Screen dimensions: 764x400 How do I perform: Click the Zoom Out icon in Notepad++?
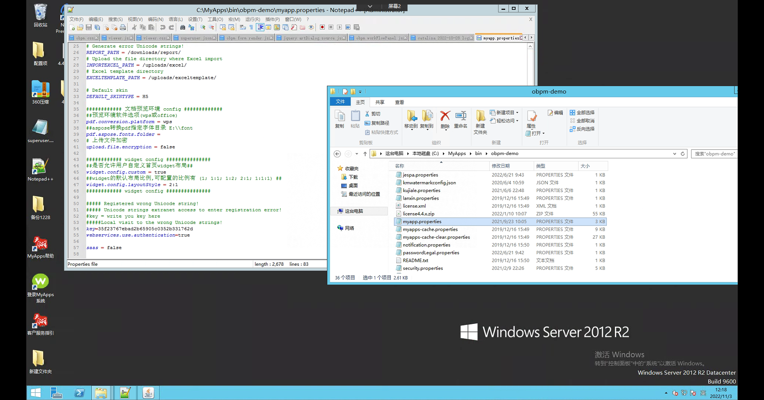pos(211,27)
